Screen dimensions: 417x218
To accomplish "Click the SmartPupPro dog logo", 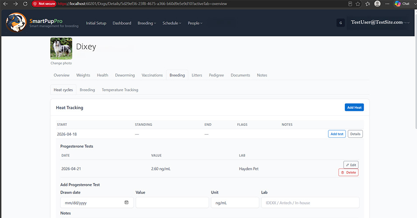I will click(16, 23).
